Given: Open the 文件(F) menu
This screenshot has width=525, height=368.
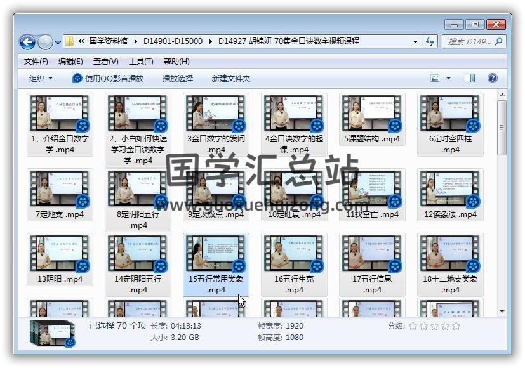Looking at the screenshot, I should tap(36, 62).
